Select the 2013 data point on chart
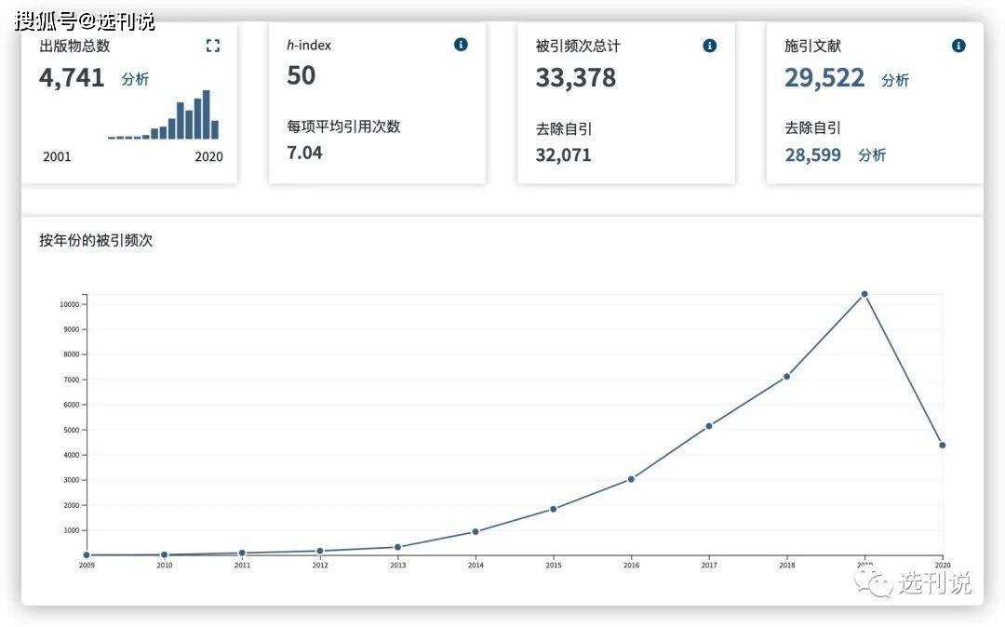The width and height of the screenshot is (1005, 627). tap(398, 547)
